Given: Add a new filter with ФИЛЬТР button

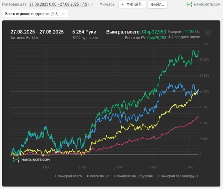Looking at the screenshot, I should (132, 4).
